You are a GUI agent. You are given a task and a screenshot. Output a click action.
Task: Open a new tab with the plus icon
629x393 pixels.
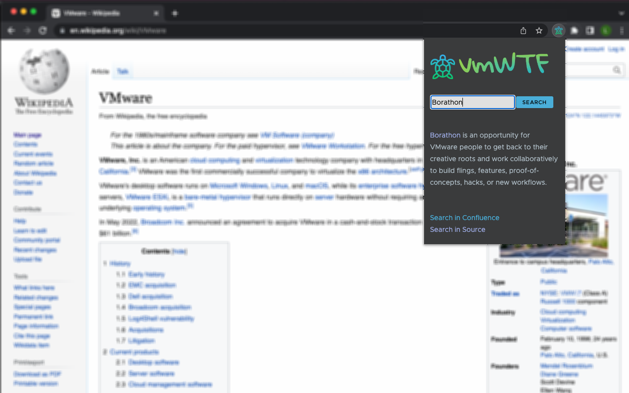[174, 13]
